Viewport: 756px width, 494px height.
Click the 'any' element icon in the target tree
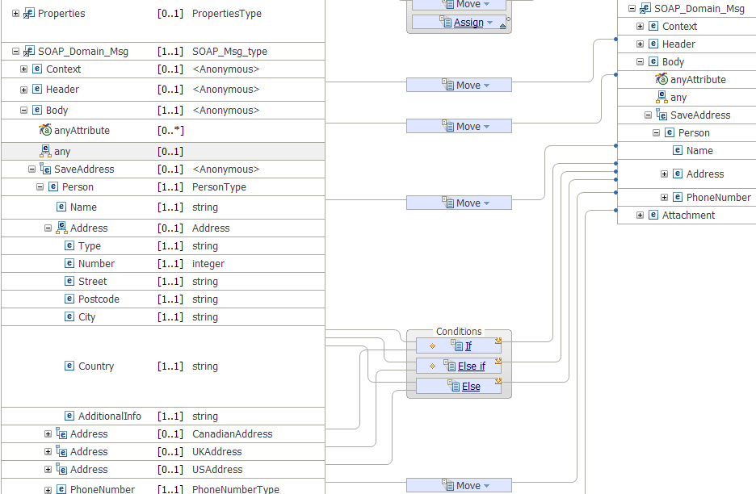tap(661, 97)
